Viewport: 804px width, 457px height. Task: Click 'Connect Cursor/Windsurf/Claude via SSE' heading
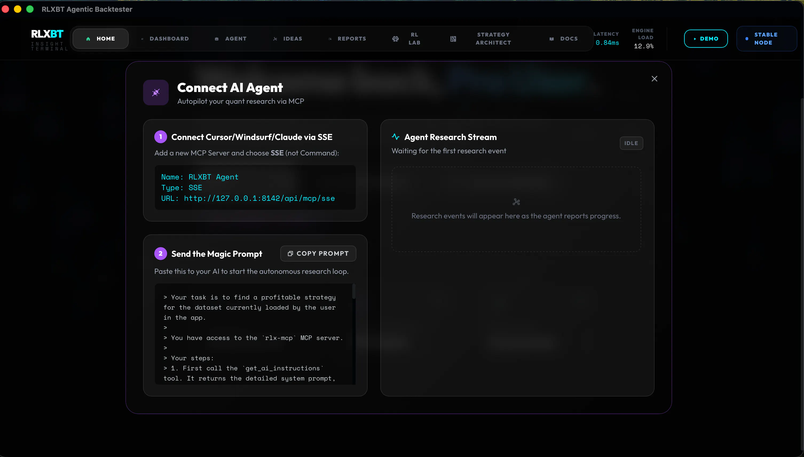[x=252, y=137]
